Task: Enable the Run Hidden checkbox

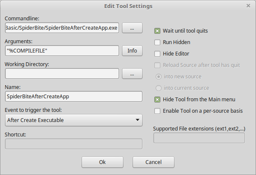Action: click(x=157, y=42)
